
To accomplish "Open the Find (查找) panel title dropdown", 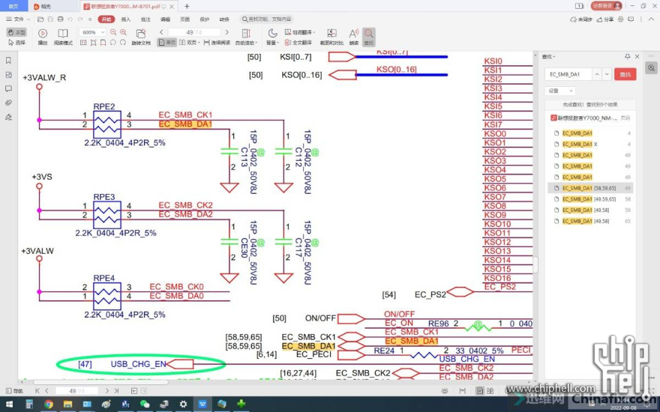I will (x=548, y=57).
